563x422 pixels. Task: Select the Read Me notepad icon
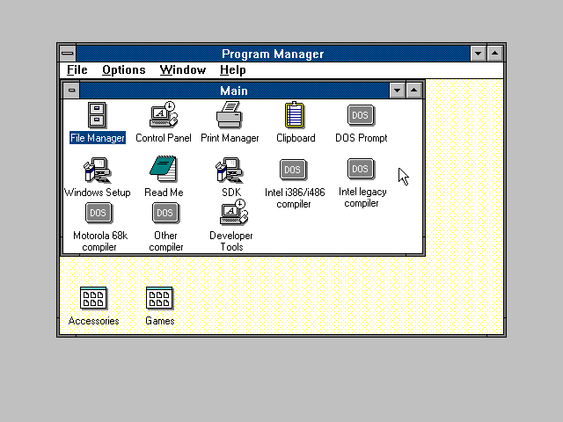164,169
